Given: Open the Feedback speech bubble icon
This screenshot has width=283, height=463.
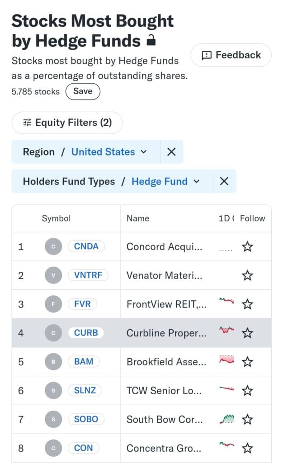Looking at the screenshot, I should click(x=207, y=55).
